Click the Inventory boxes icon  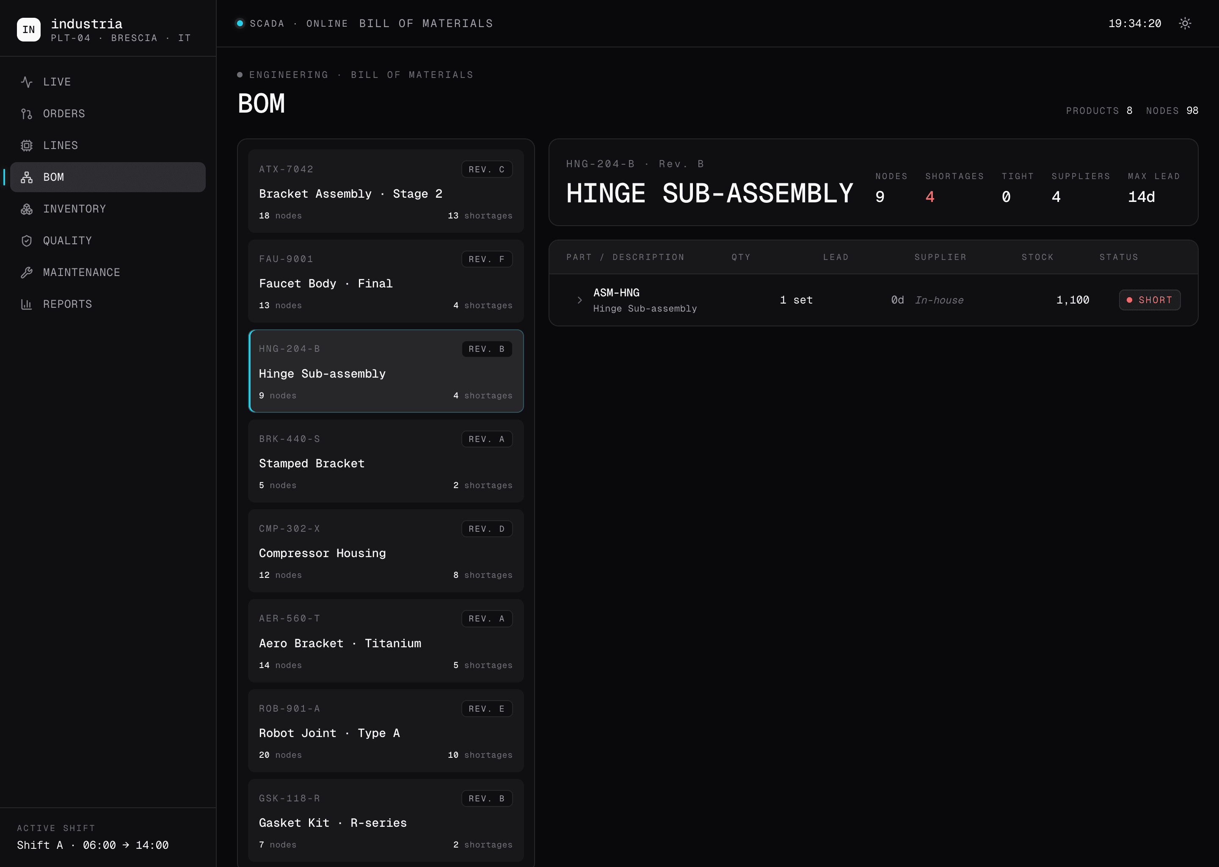point(27,209)
